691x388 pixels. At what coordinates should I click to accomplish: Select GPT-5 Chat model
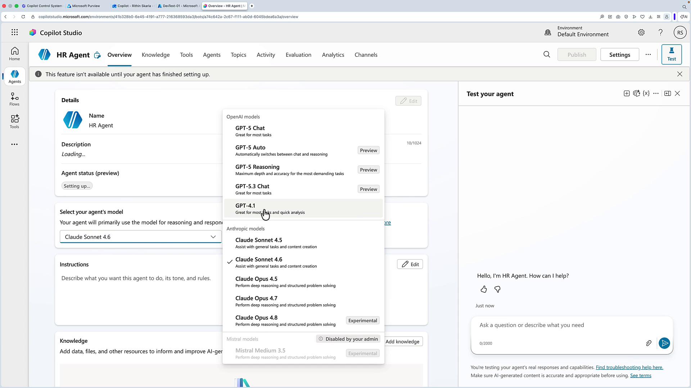[x=303, y=131]
